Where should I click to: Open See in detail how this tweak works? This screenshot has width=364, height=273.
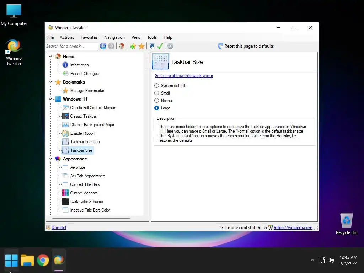click(184, 76)
